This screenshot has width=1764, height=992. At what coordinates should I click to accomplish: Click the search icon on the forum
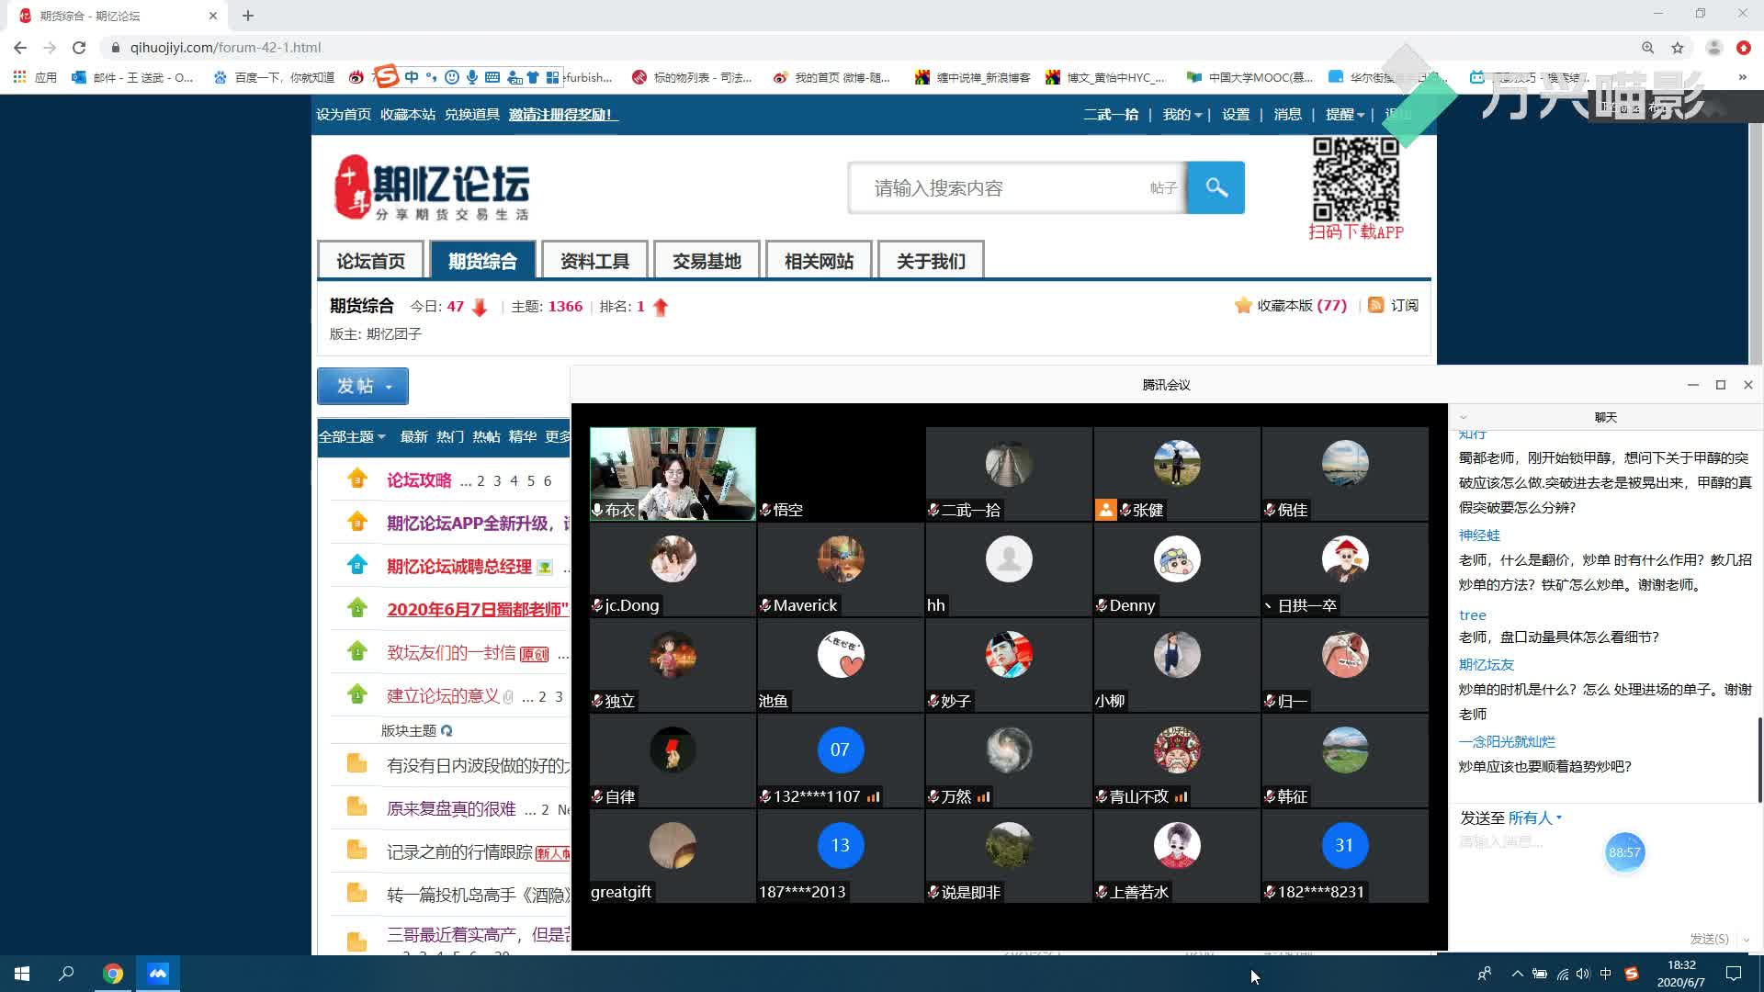1217,187
